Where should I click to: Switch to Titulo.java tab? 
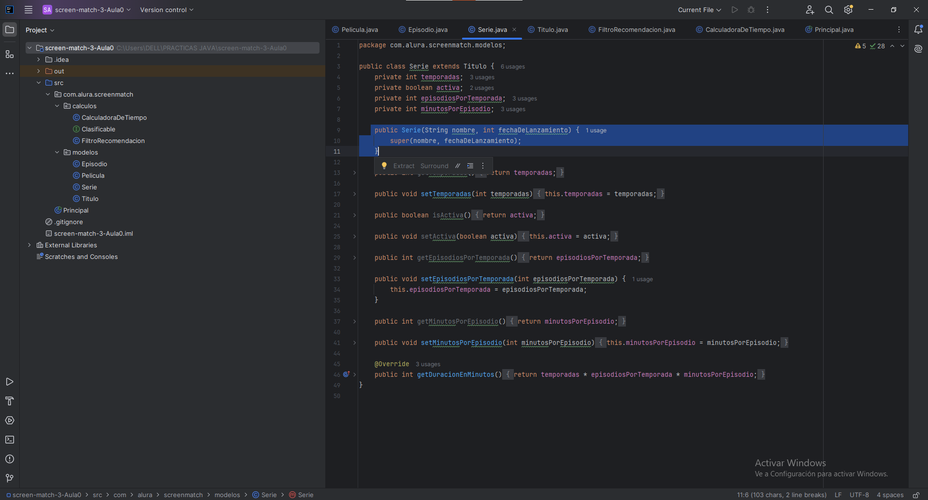tap(548, 29)
